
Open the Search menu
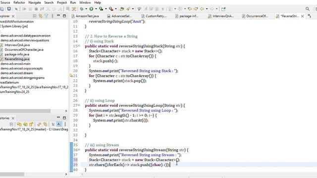pyautogui.click(x=49, y=2)
